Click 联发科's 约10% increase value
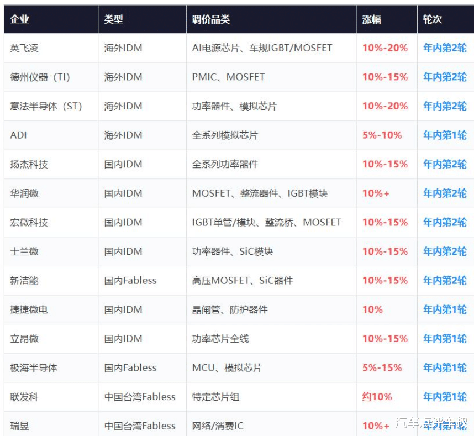The image size is (474, 436). point(377,397)
